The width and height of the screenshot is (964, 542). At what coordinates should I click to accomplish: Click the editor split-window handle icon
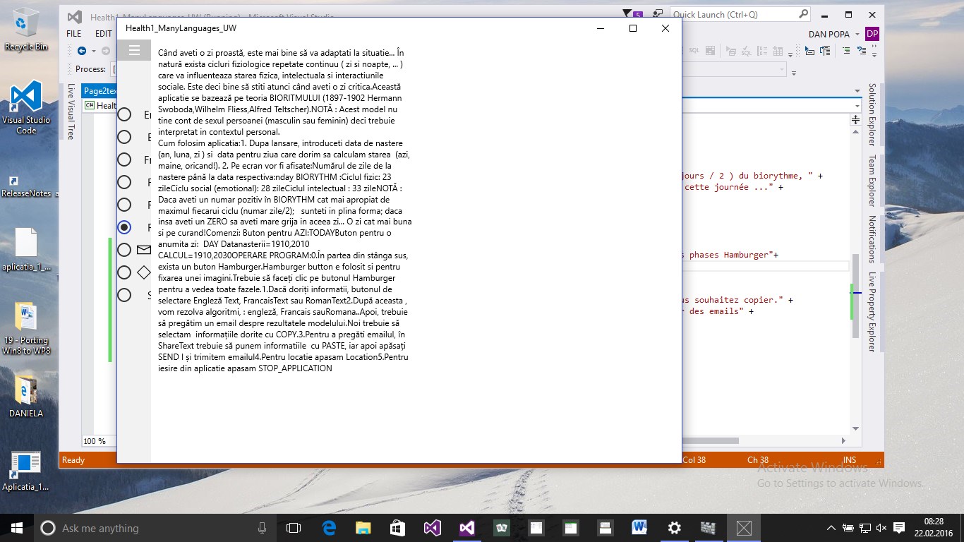[x=855, y=121]
